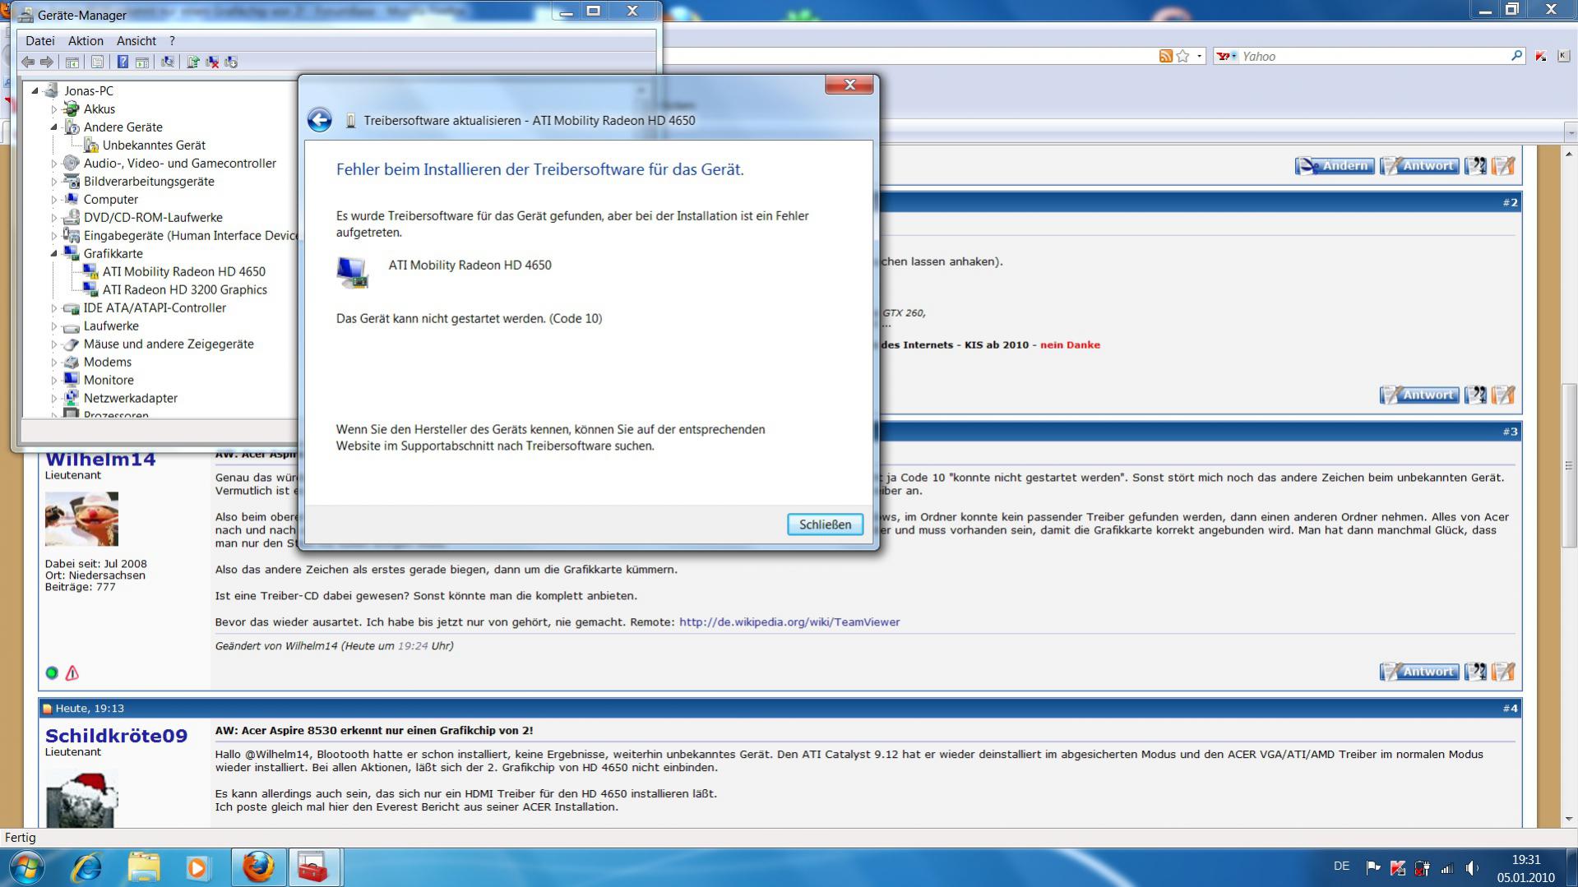Image resolution: width=1578 pixels, height=887 pixels.
Task: Open the #4 post permalink
Action: tap(1510, 709)
